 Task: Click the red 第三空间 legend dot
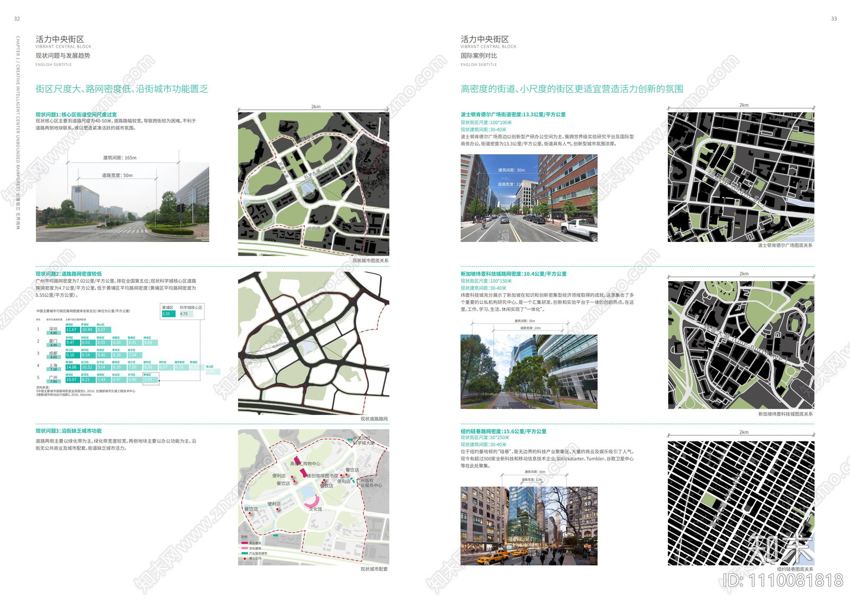pyautogui.click(x=244, y=558)
